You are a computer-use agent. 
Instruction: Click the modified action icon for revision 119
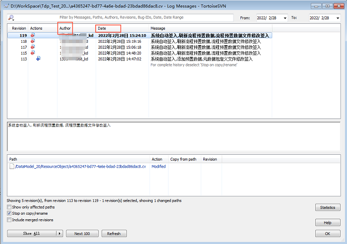(x=33, y=36)
